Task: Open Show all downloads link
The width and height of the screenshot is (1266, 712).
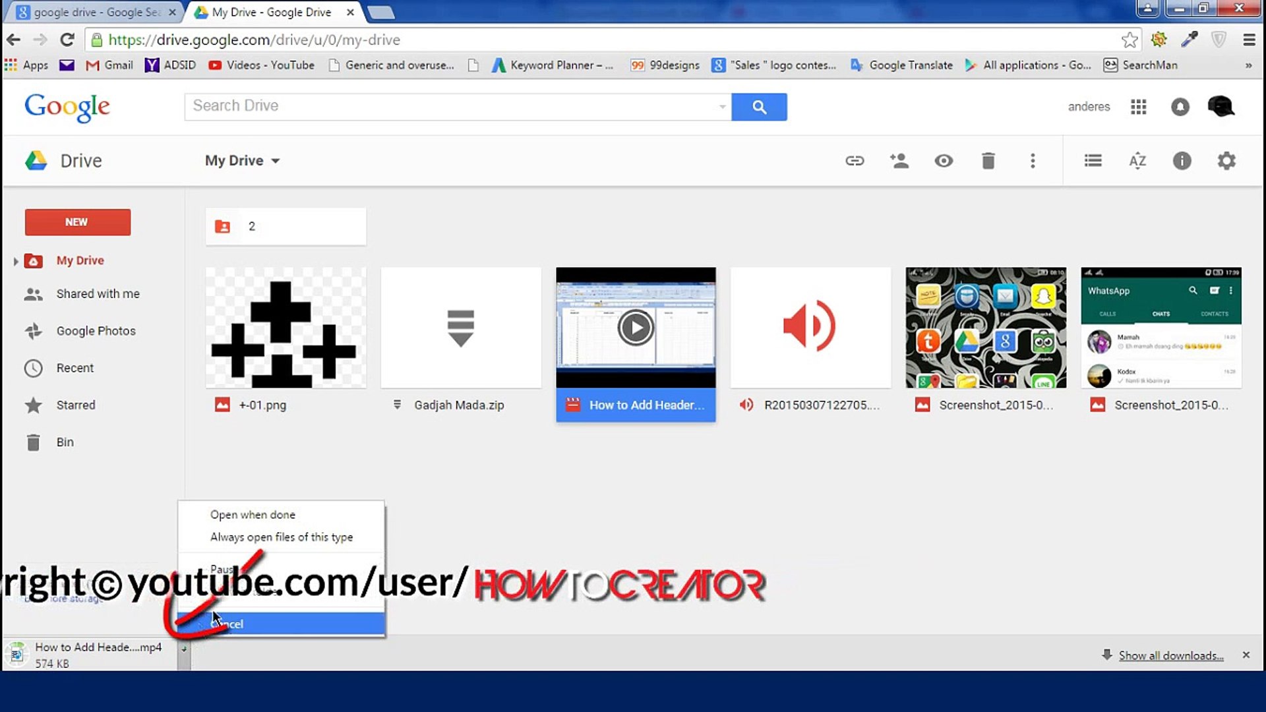Action: (x=1170, y=655)
